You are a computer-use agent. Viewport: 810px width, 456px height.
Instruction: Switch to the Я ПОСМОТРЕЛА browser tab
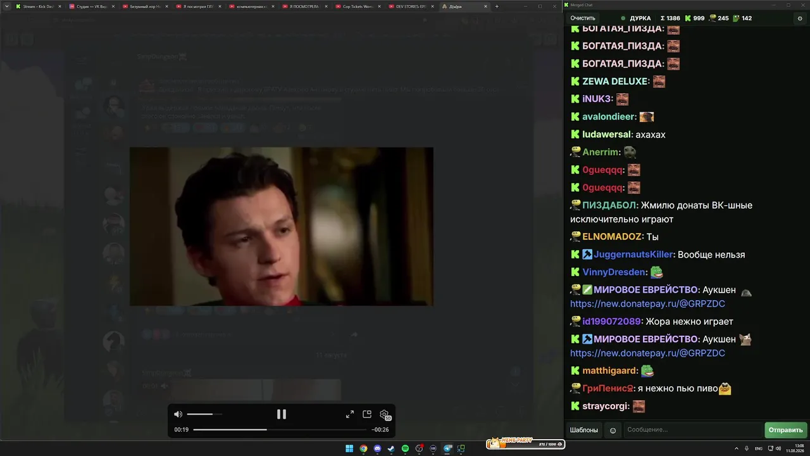[x=304, y=6]
